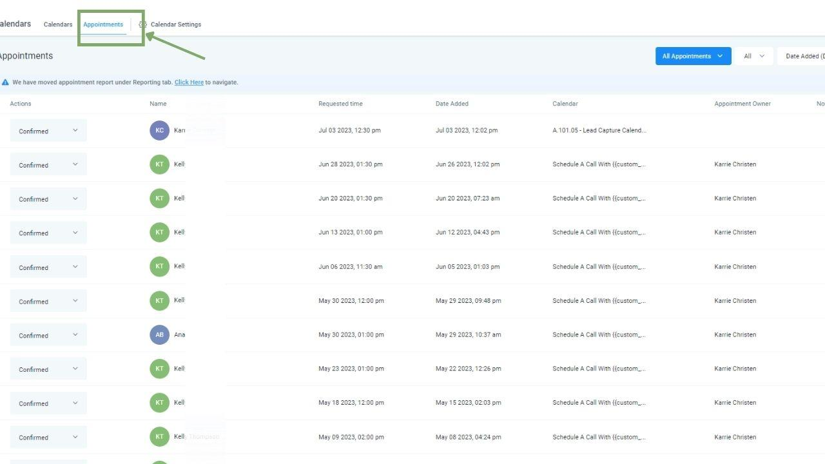Open the All filter dropdown
Screen dimensions: 825x464
(754, 56)
